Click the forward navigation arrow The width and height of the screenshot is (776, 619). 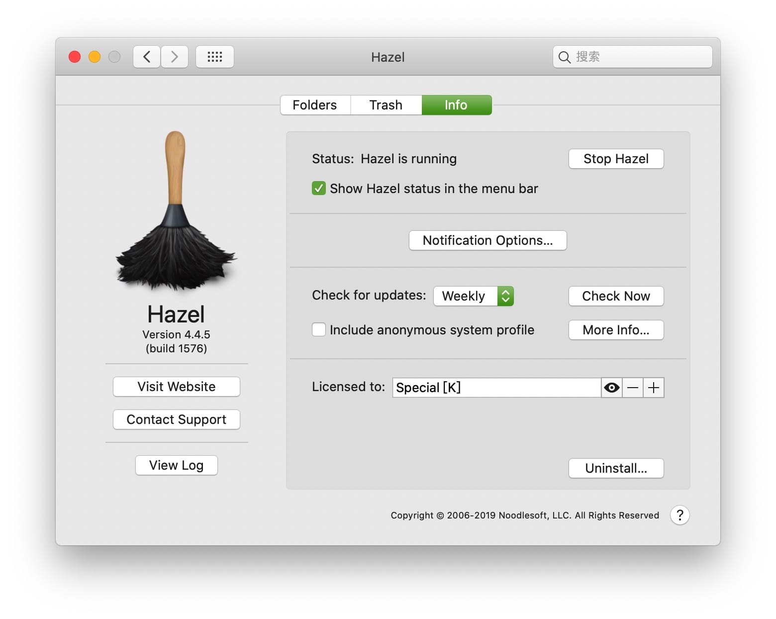point(175,57)
